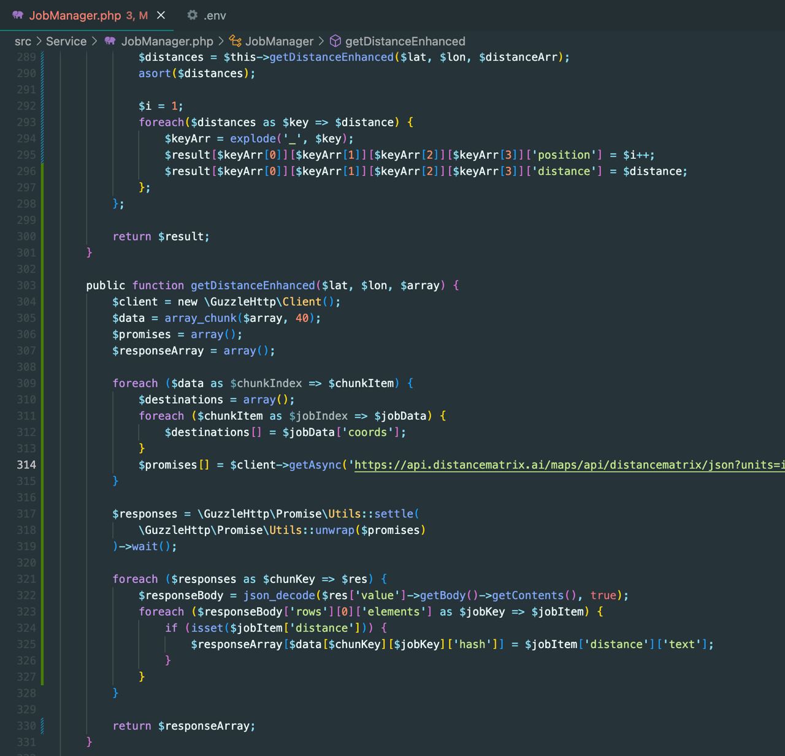The width and height of the screenshot is (785, 756).
Task: Open the Service breadcrumb folder
Action: [x=66, y=41]
